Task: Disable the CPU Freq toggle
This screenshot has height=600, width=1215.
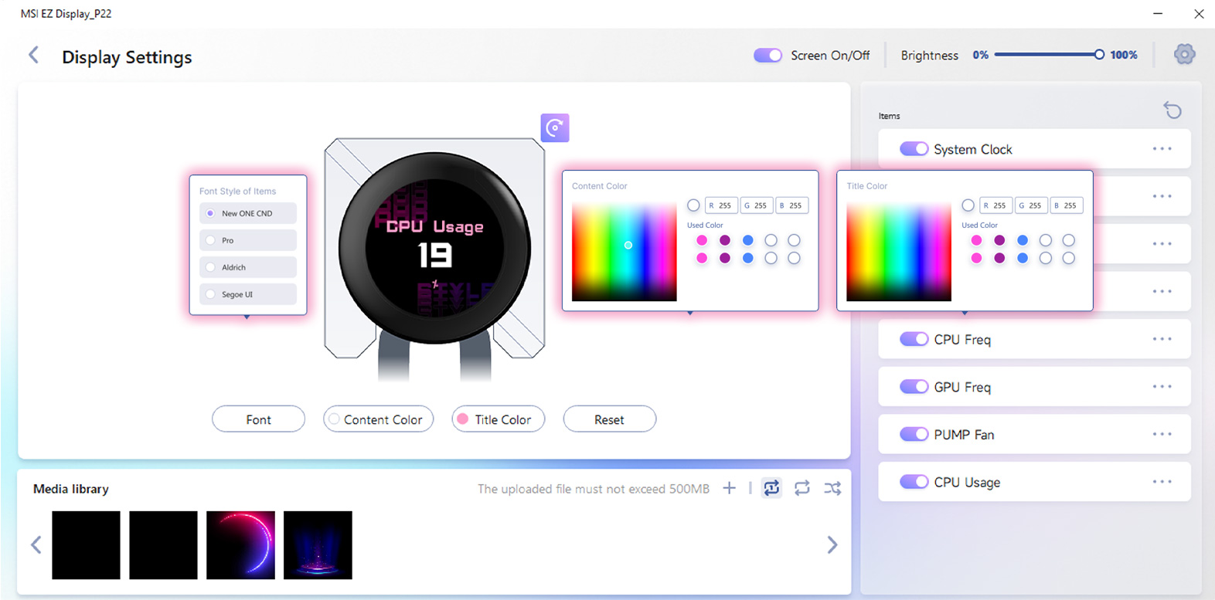Action: 914,339
